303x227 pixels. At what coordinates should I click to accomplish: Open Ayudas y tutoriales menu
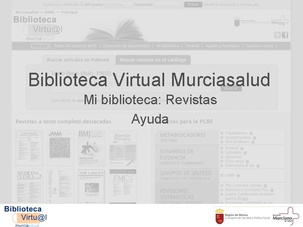(222, 46)
